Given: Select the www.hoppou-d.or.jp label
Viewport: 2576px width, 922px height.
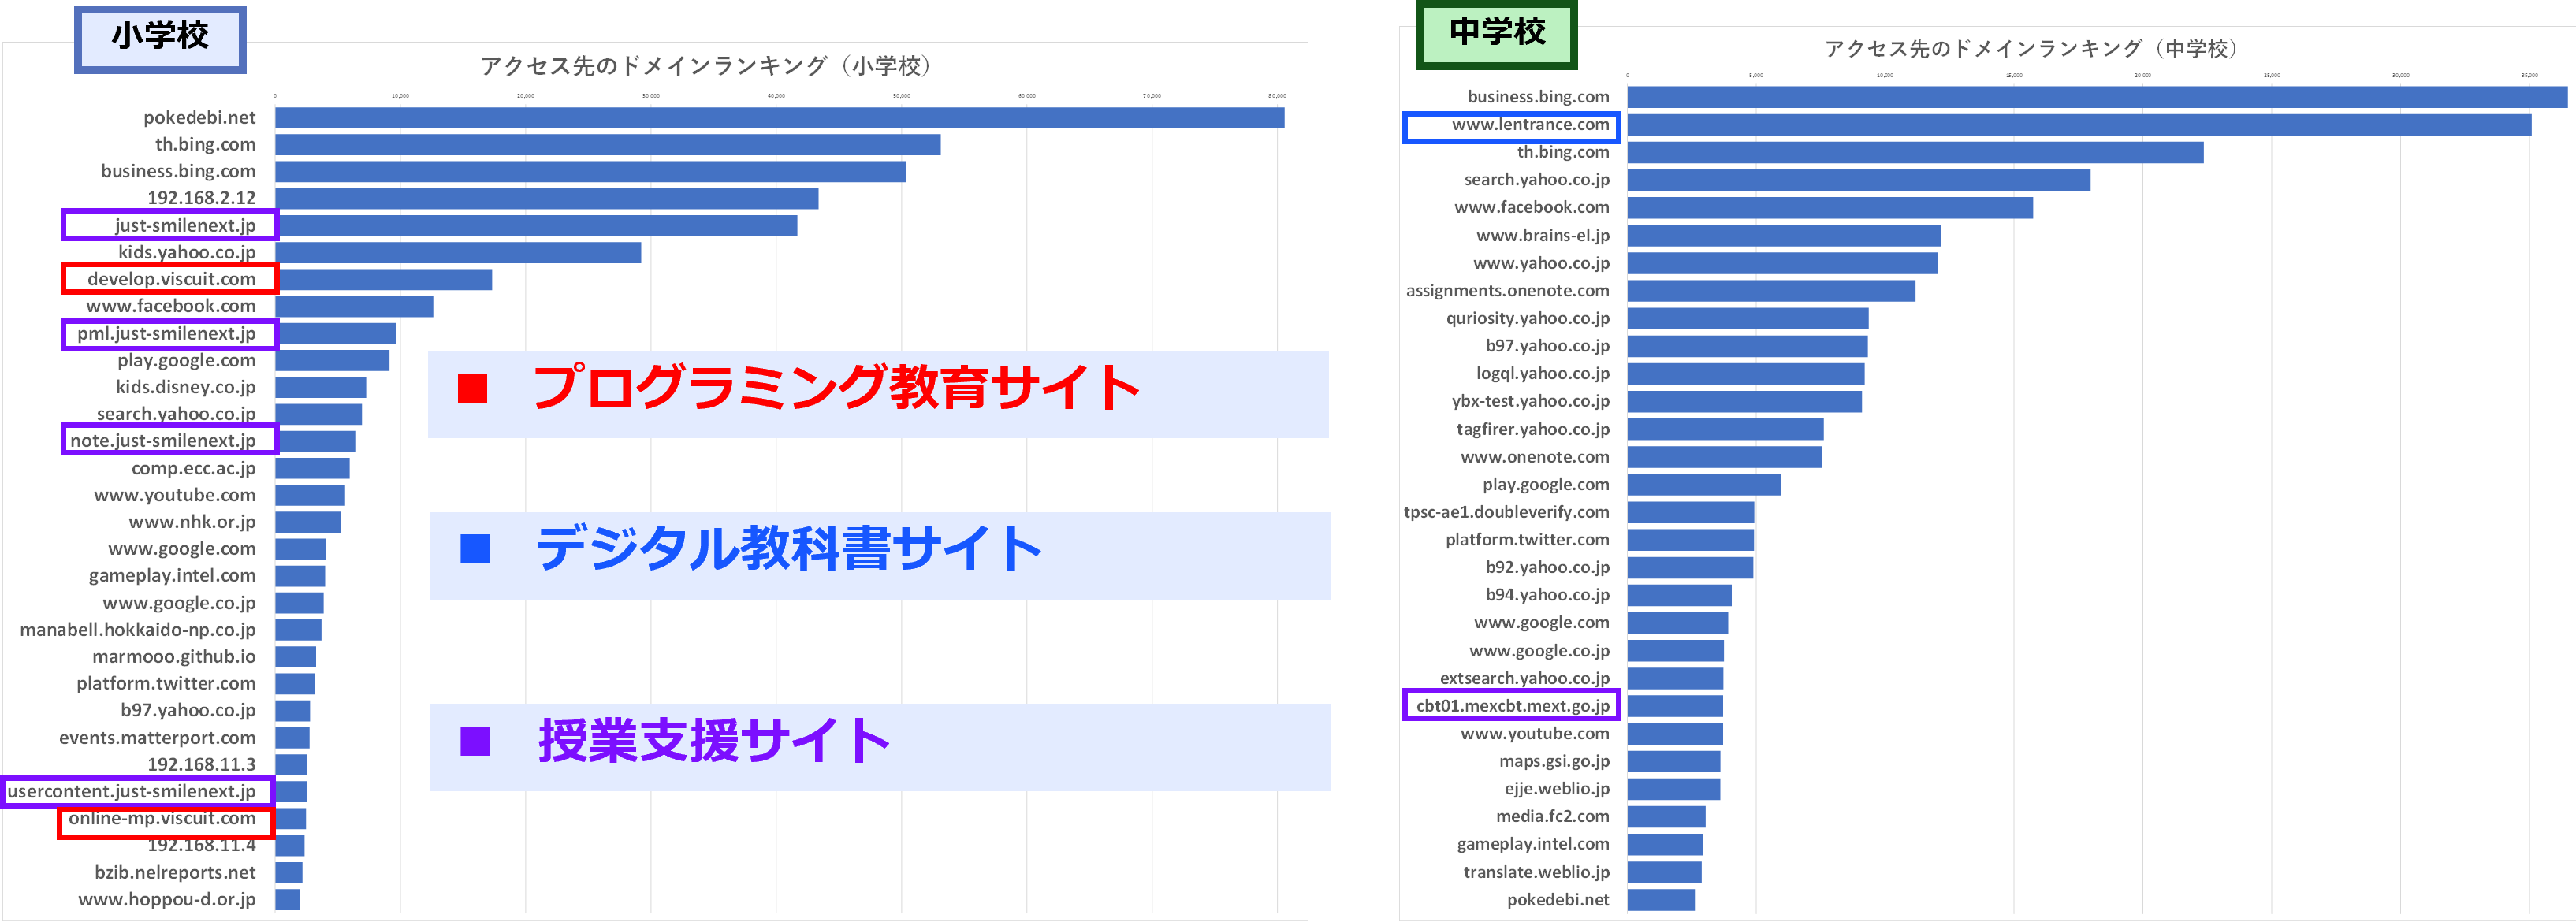Looking at the screenshot, I should (167, 900).
